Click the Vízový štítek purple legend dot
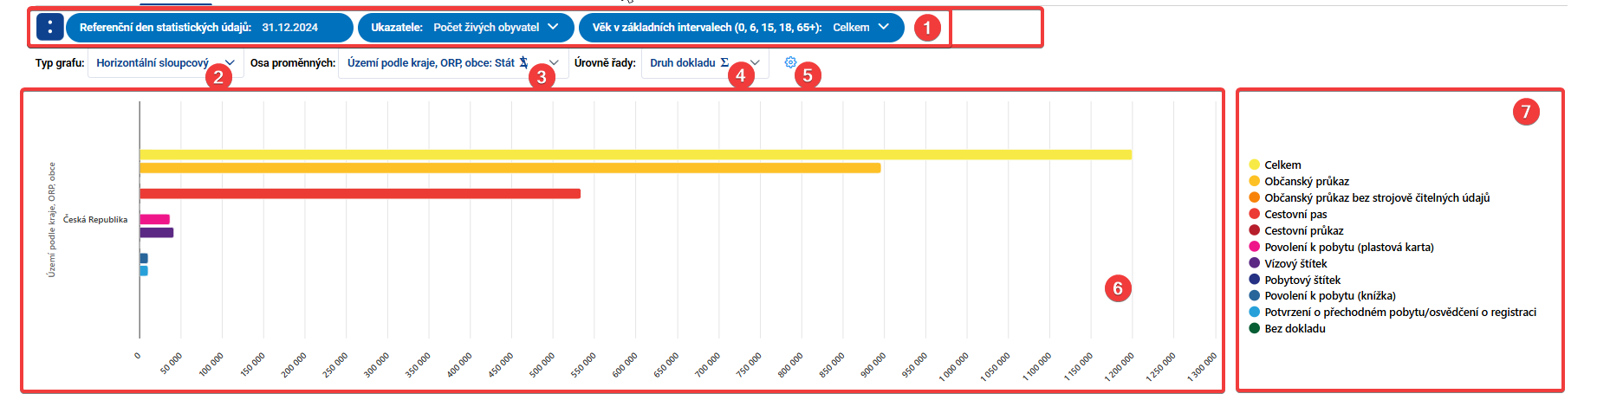Viewport: 1597px width, 413px height. pos(1254,263)
